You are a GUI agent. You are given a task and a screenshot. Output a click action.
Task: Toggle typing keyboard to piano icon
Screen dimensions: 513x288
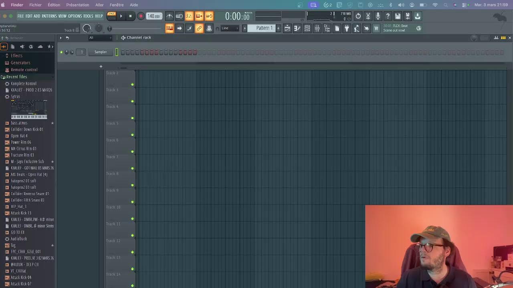170,28
